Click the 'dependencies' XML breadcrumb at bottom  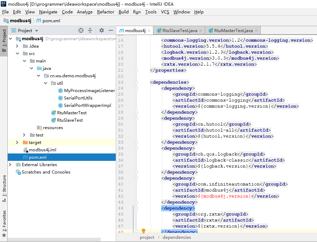click(x=177, y=237)
